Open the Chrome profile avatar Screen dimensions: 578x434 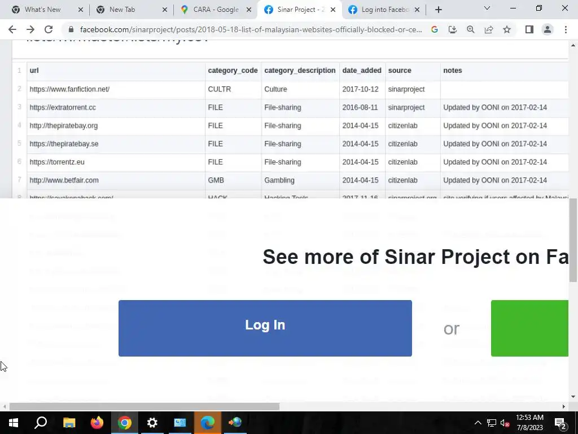coord(548,29)
